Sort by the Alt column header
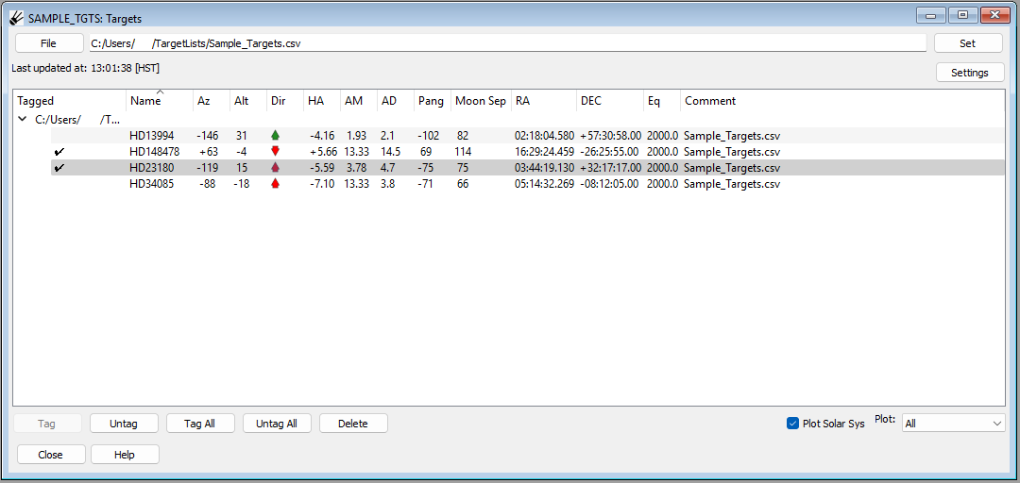Image resolution: width=1020 pixels, height=483 pixels. pos(247,101)
